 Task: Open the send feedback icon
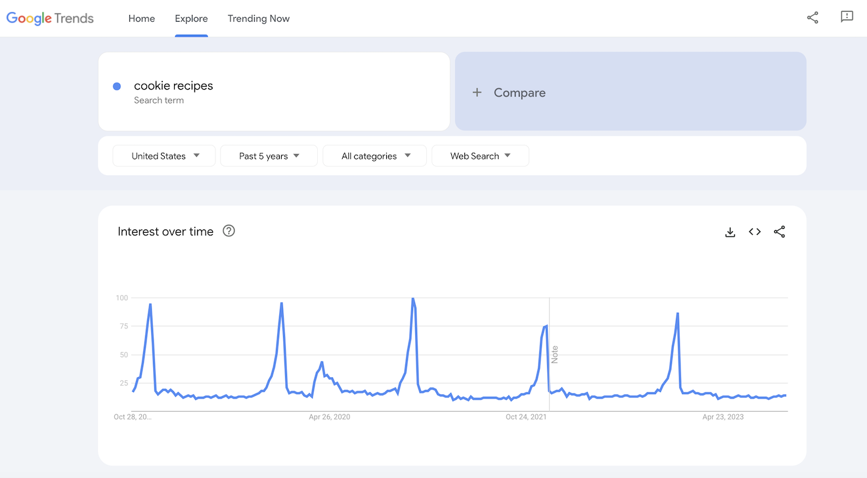[x=847, y=18]
